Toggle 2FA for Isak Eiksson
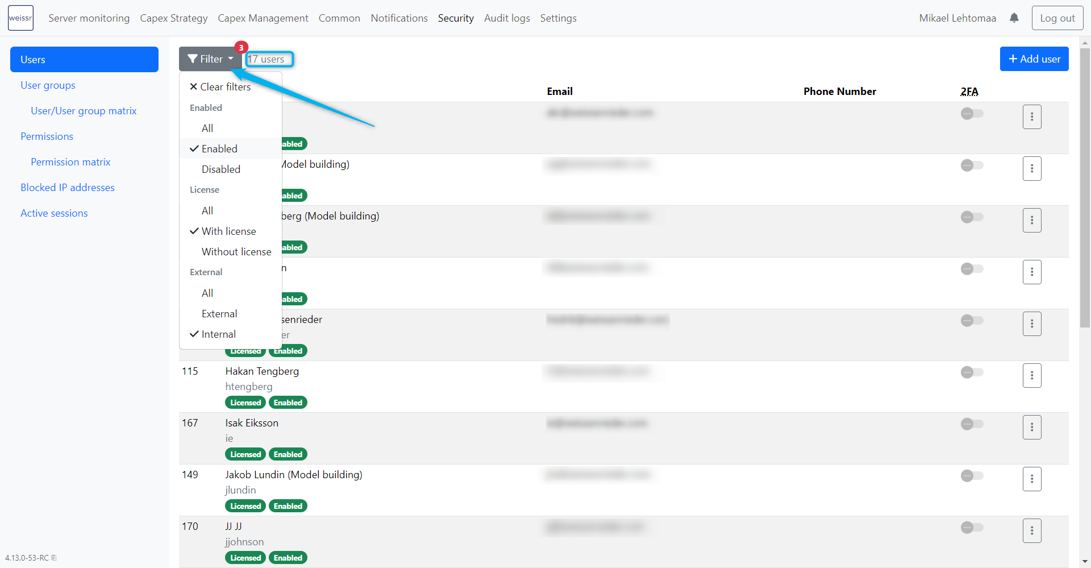This screenshot has height=568, width=1091. 972,424
